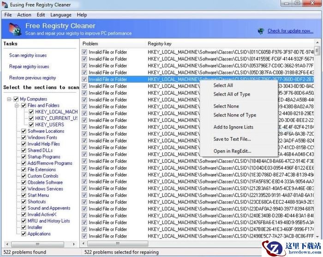
Task: Open the Edit menu
Action: pos(41,15)
